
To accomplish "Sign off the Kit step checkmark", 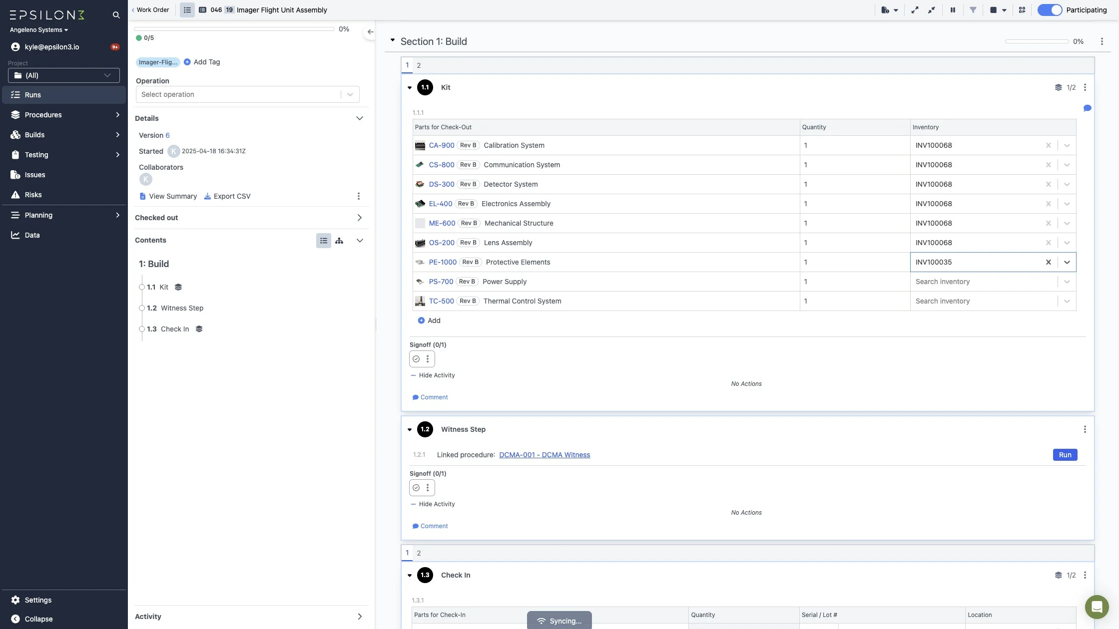I will 416,359.
